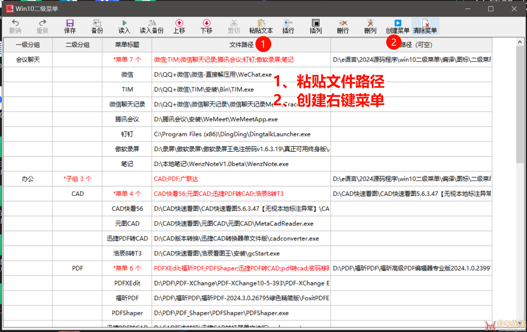
Task: Select the PDFXEdit menu title cell
Action: point(127,283)
